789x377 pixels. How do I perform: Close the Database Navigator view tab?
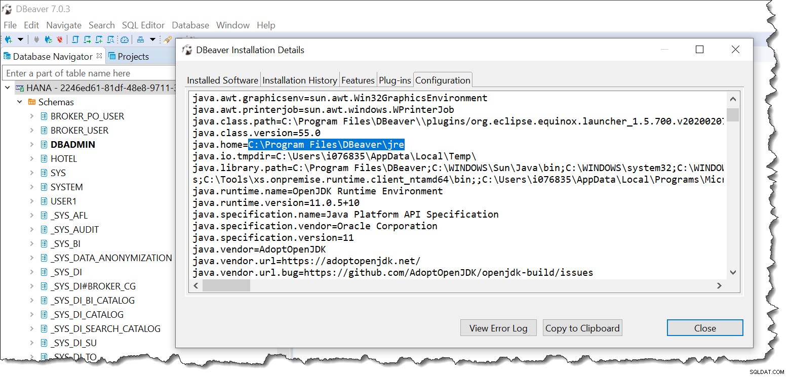point(99,56)
